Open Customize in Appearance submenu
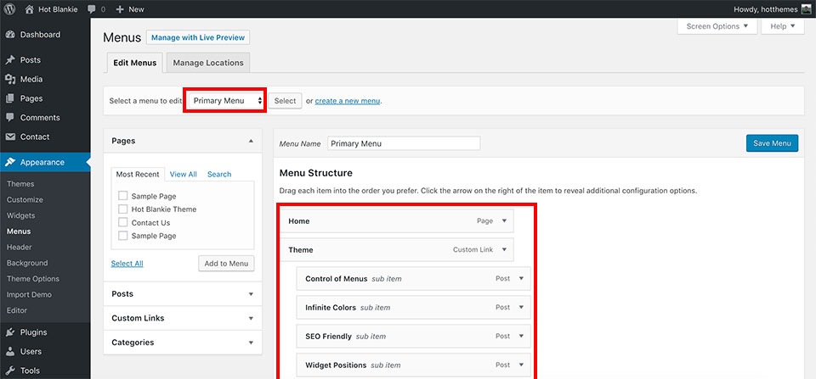The image size is (816, 379). click(25, 199)
